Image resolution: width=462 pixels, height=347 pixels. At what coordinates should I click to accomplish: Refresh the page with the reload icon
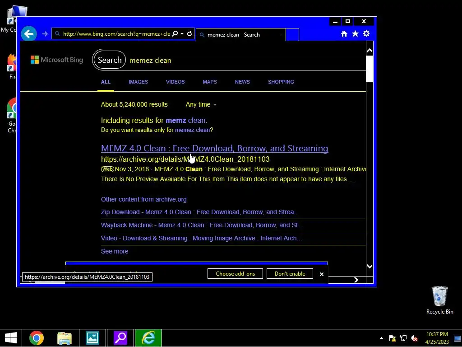189,33
